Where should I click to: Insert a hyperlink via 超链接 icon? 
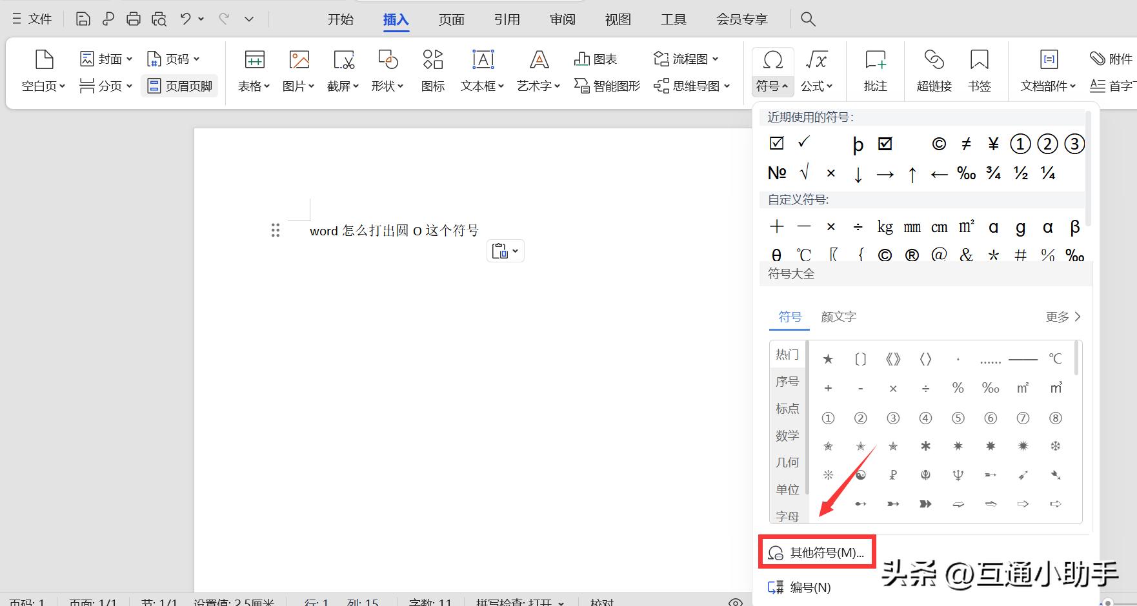pos(934,70)
